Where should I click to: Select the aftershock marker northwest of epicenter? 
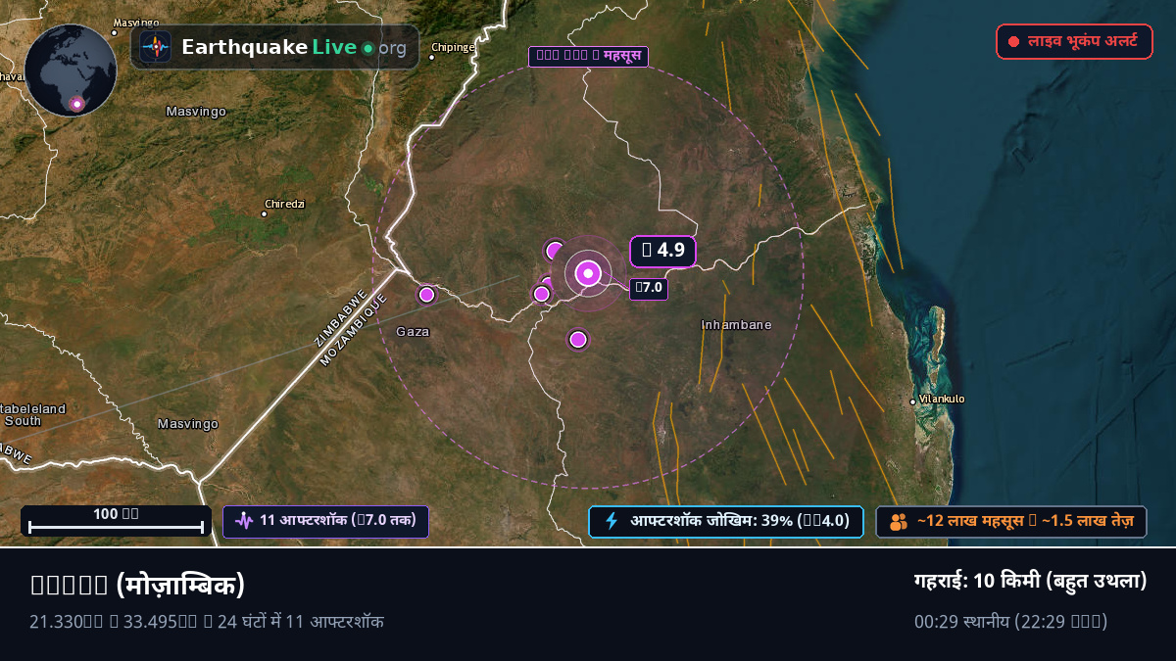pyautogui.click(x=555, y=251)
